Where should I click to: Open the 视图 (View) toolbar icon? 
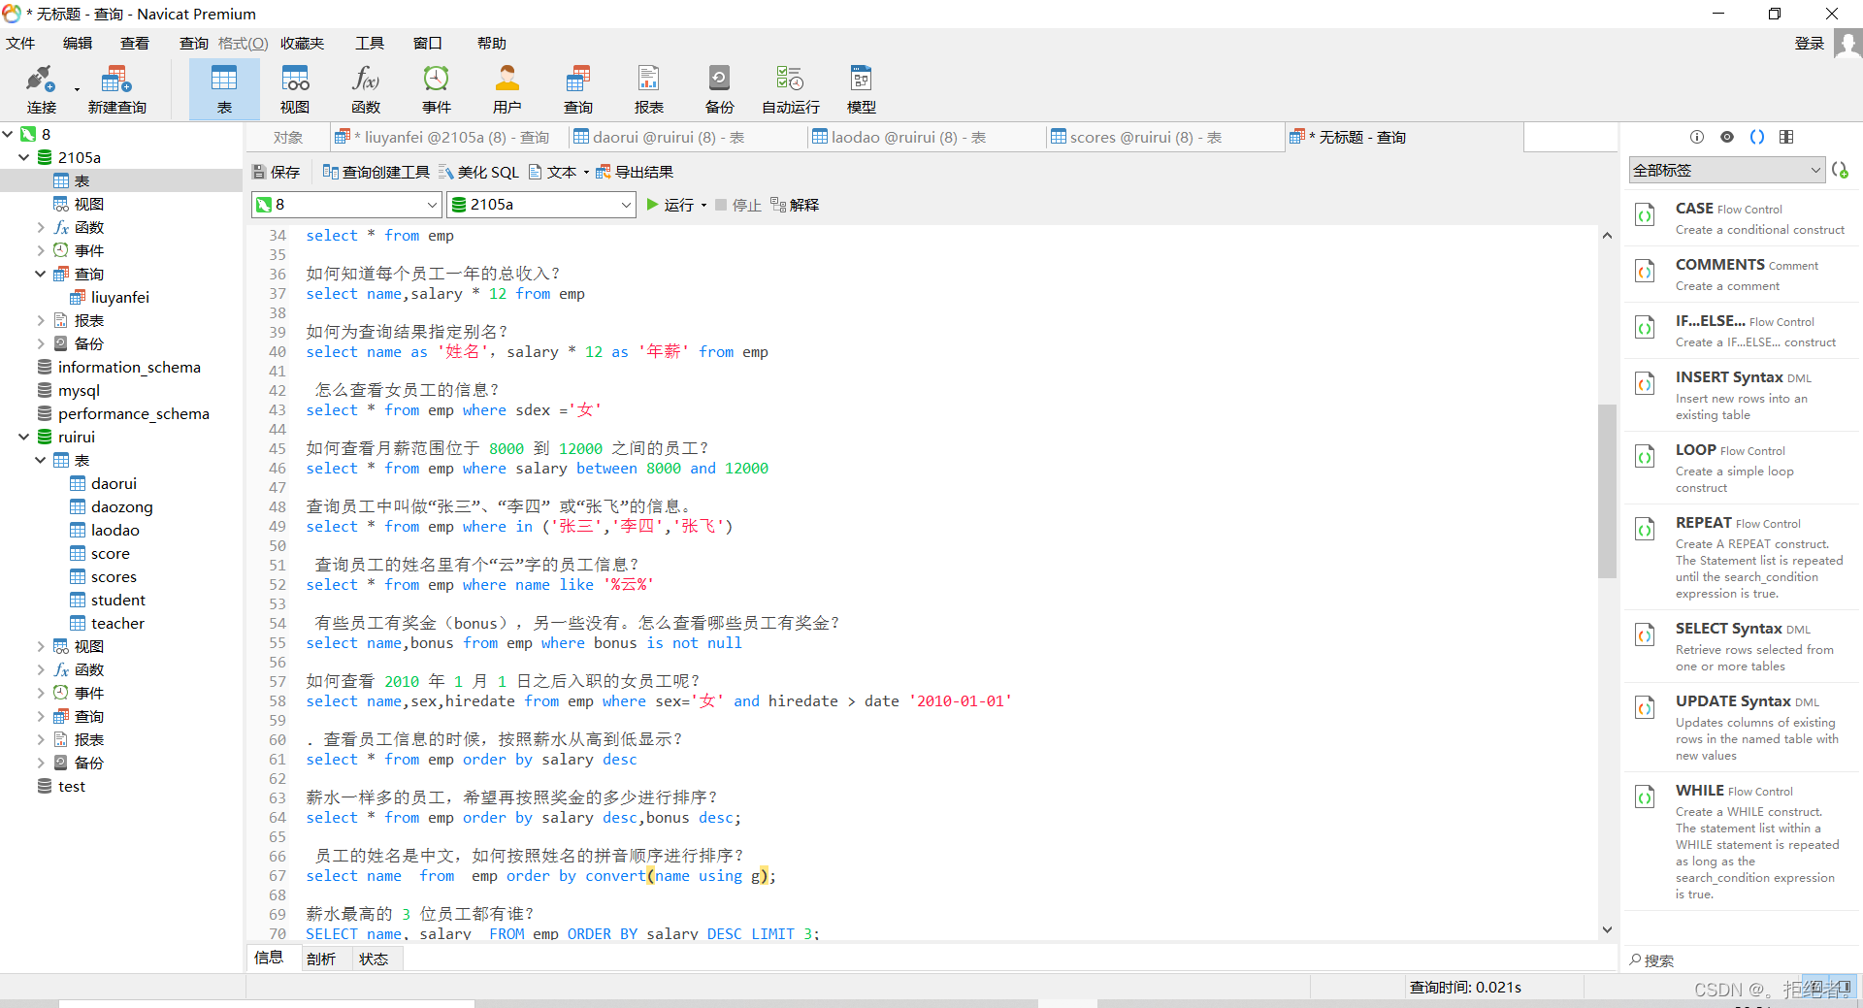coord(295,89)
